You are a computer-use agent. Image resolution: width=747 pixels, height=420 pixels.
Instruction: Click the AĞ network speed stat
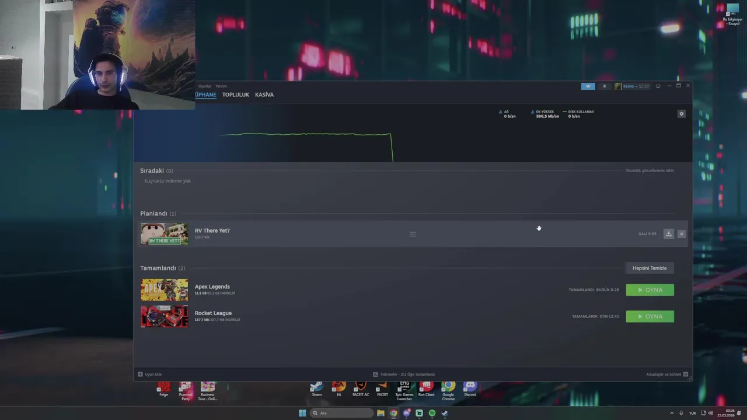click(x=507, y=114)
